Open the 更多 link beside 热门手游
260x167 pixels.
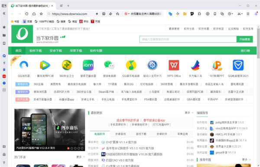(x=81, y=157)
